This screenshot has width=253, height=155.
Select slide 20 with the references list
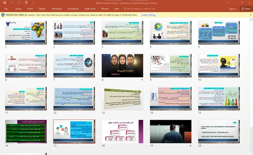(219, 132)
